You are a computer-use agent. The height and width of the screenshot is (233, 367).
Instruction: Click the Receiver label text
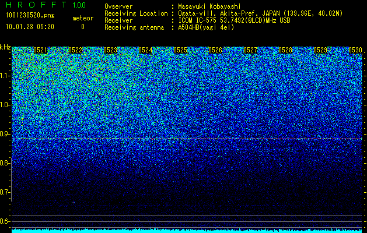pyautogui.click(x=118, y=20)
